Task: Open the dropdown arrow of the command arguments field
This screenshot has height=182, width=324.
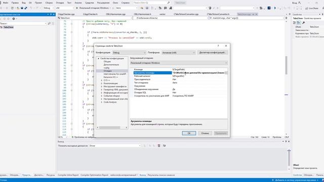Action: (226, 73)
